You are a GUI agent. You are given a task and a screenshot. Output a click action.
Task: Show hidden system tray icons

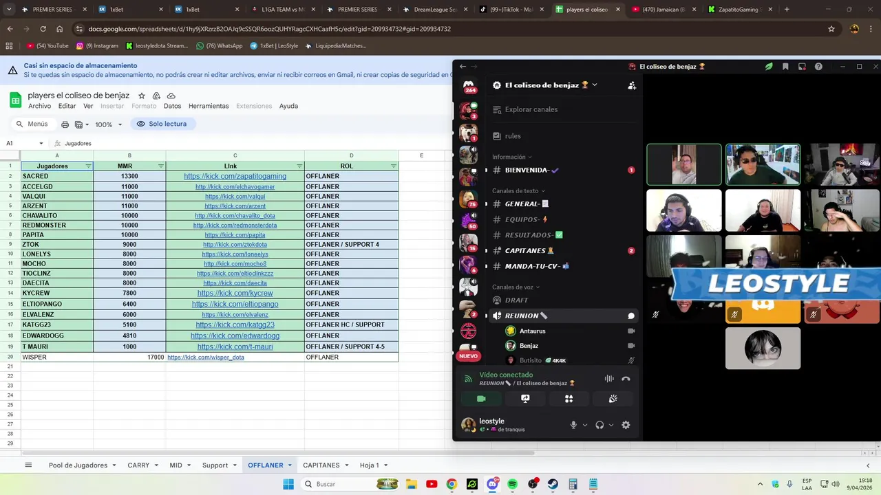pos(760,484)
